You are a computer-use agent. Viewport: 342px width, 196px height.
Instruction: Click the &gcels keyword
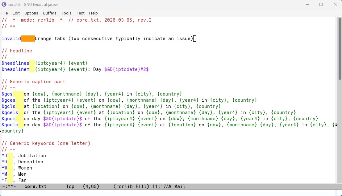tap(10, 112)
